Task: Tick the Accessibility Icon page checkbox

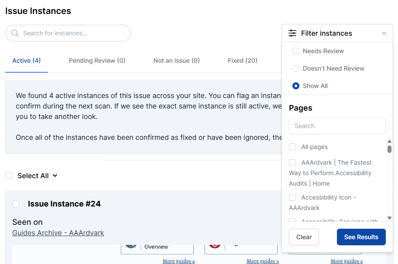Action: click(x=292, y=197)
